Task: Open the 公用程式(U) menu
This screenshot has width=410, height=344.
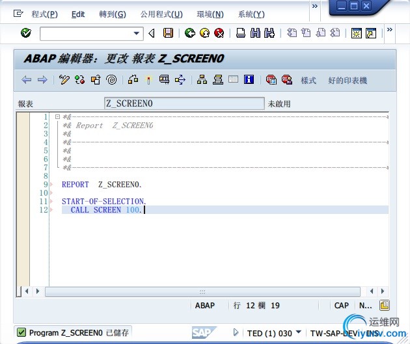Action: [161, 14]
